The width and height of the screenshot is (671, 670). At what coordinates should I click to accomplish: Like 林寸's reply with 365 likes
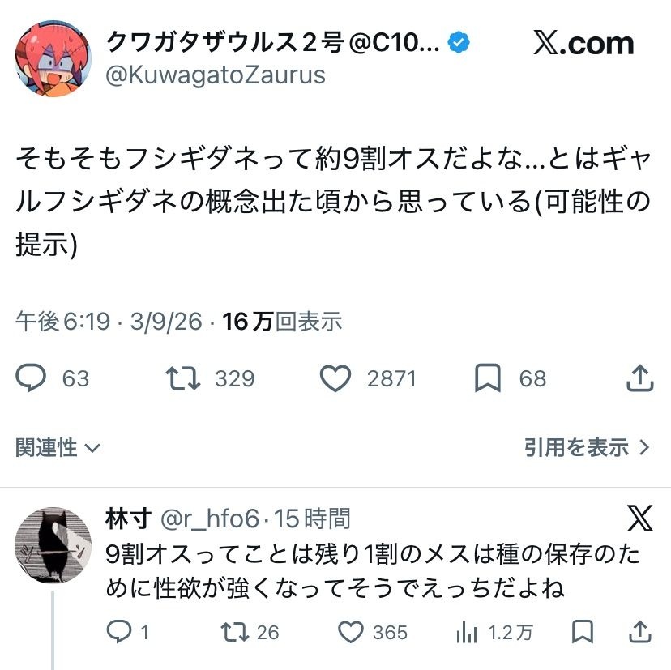point(349,632)
